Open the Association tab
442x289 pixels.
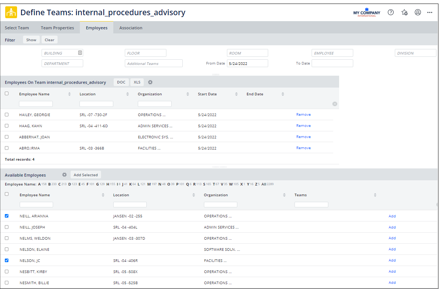(x=131, y=28)
